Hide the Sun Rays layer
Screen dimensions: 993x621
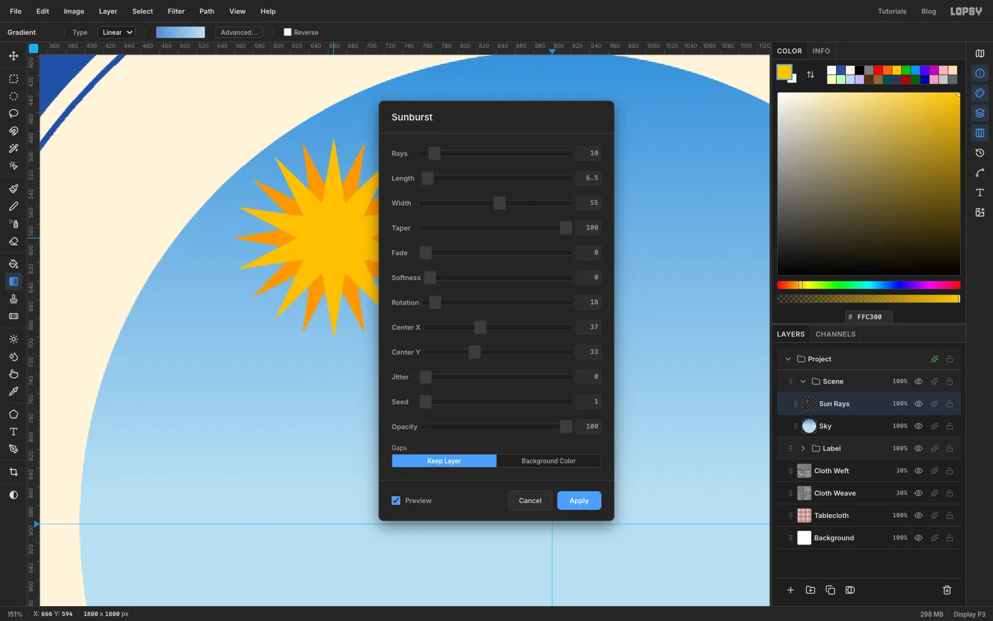pyautogui.click(x=919, y=404)
